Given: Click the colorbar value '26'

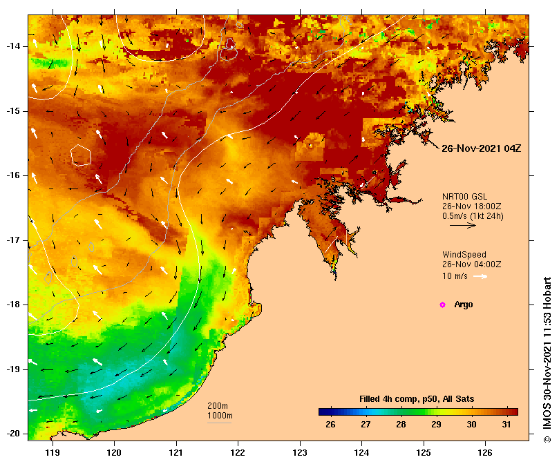Looking at the screenshot, I should click(x=330, y=425).
